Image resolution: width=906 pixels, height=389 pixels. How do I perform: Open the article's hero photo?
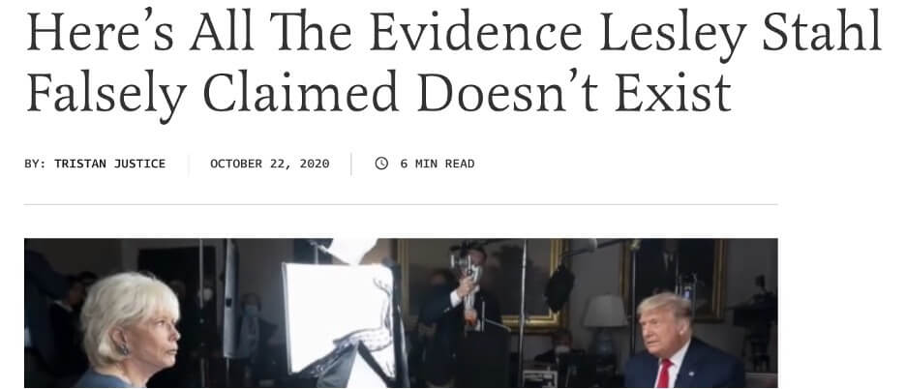(x=401, y=313)
